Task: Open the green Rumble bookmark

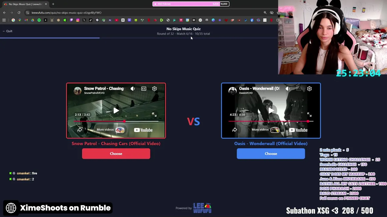Action: (161, 20)
